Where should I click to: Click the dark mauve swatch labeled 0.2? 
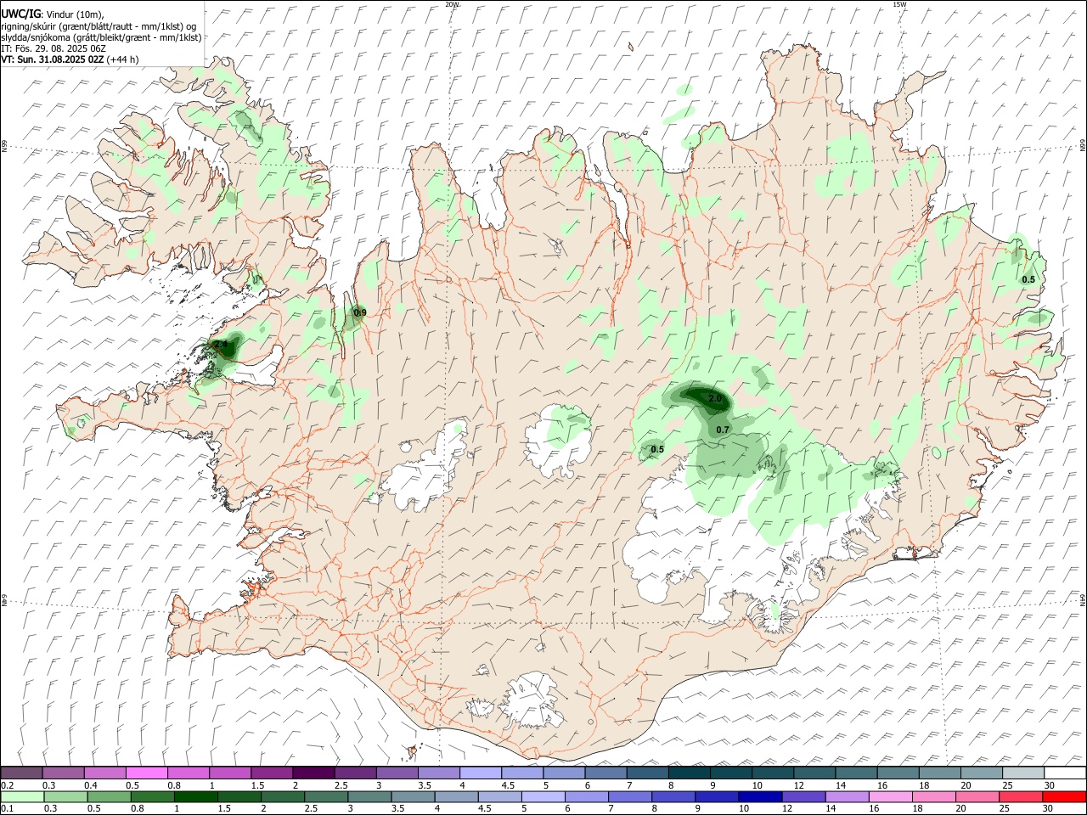(x=22, y=773)
